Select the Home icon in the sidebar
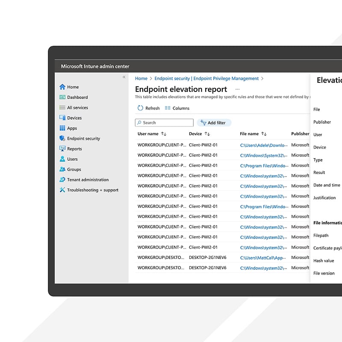 [x=63, y=87]
